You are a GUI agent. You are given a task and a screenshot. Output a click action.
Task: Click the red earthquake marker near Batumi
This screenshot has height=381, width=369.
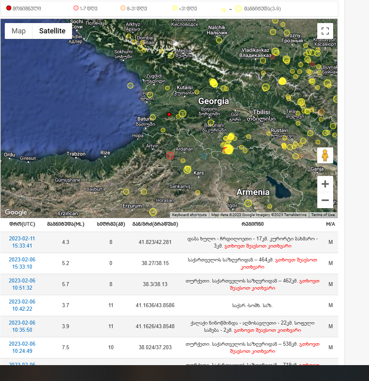[x=169, y=114]
